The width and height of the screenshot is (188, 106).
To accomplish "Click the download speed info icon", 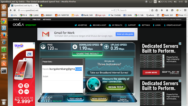I will pos(101,45).
